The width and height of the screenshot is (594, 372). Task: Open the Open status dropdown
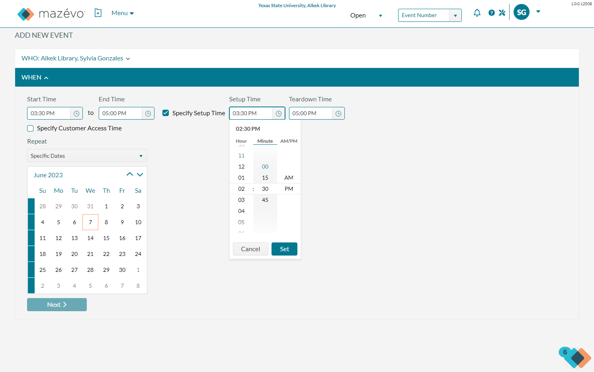pyautogui.click(x=366, y=15)
